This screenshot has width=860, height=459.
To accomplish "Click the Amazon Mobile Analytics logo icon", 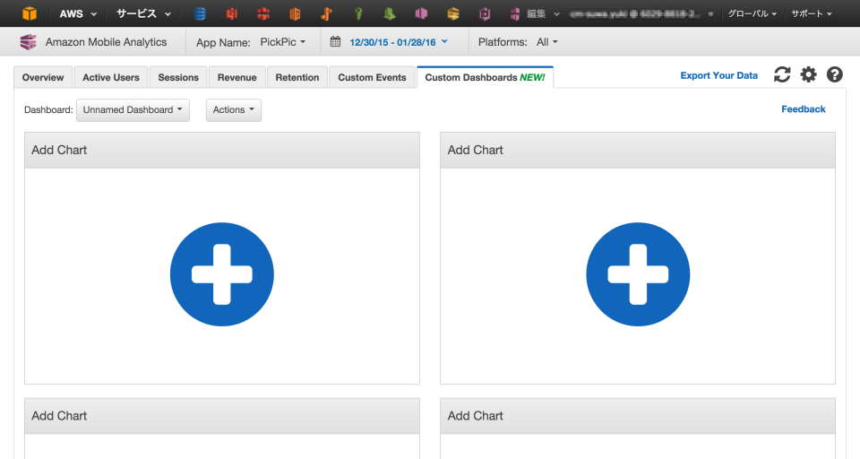I will [x=28, y=42].
